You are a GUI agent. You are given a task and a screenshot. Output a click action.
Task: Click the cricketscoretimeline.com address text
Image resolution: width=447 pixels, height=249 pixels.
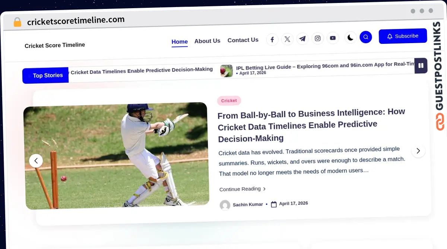[76, 21]
